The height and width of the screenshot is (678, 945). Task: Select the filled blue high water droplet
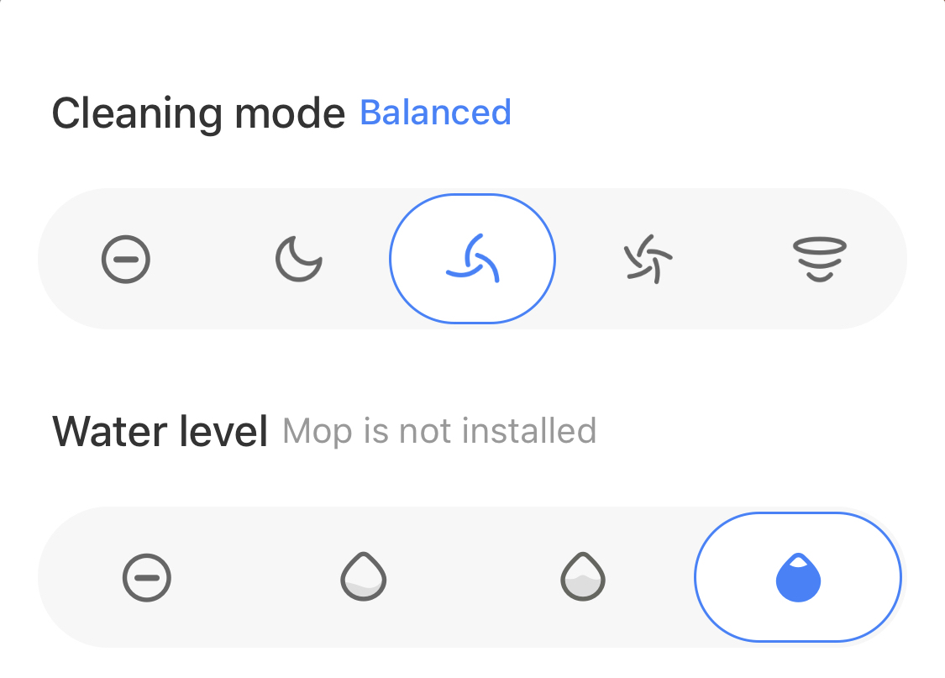click(x=798, y=577)
